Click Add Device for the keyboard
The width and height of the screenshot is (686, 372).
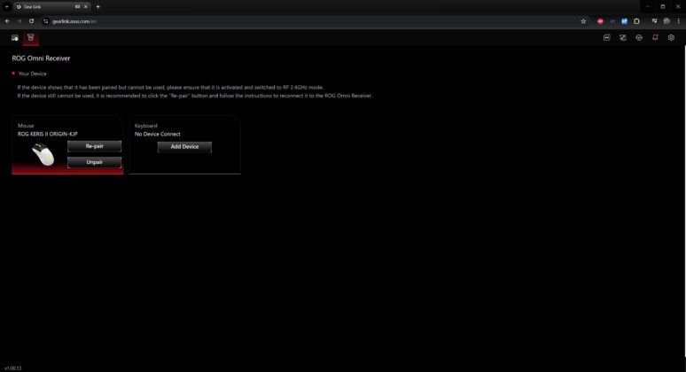click(184, 146)
